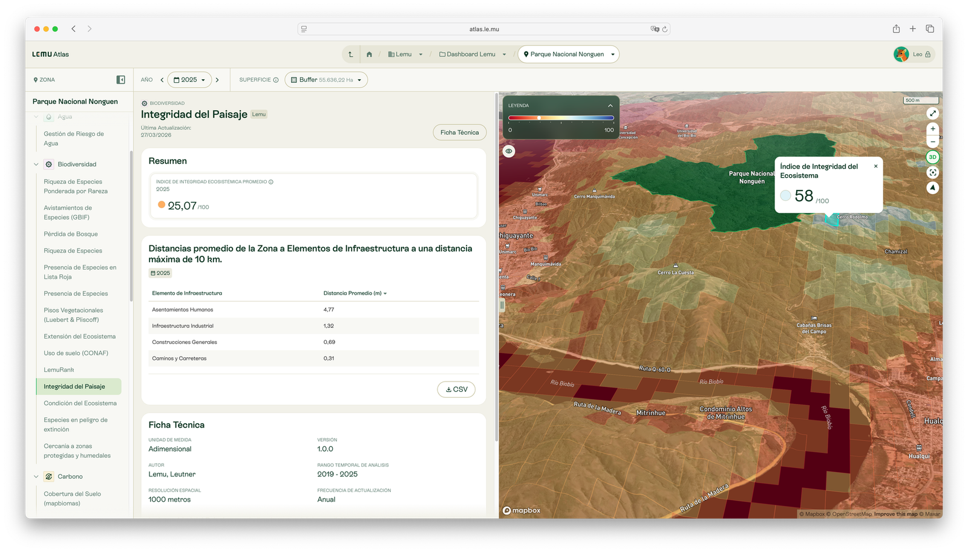
Task: Collapse the Zona sidebar panel icon
Action: (x=120, y=80)
